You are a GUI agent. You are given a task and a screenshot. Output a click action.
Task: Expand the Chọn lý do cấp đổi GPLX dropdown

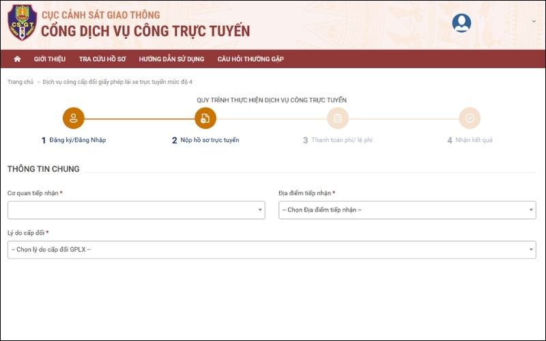point(272,250)
